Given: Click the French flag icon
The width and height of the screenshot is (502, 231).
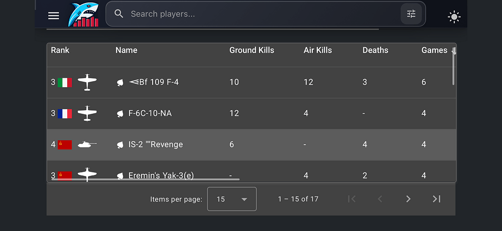Looking at the screenshot, I should pos(65,113).
